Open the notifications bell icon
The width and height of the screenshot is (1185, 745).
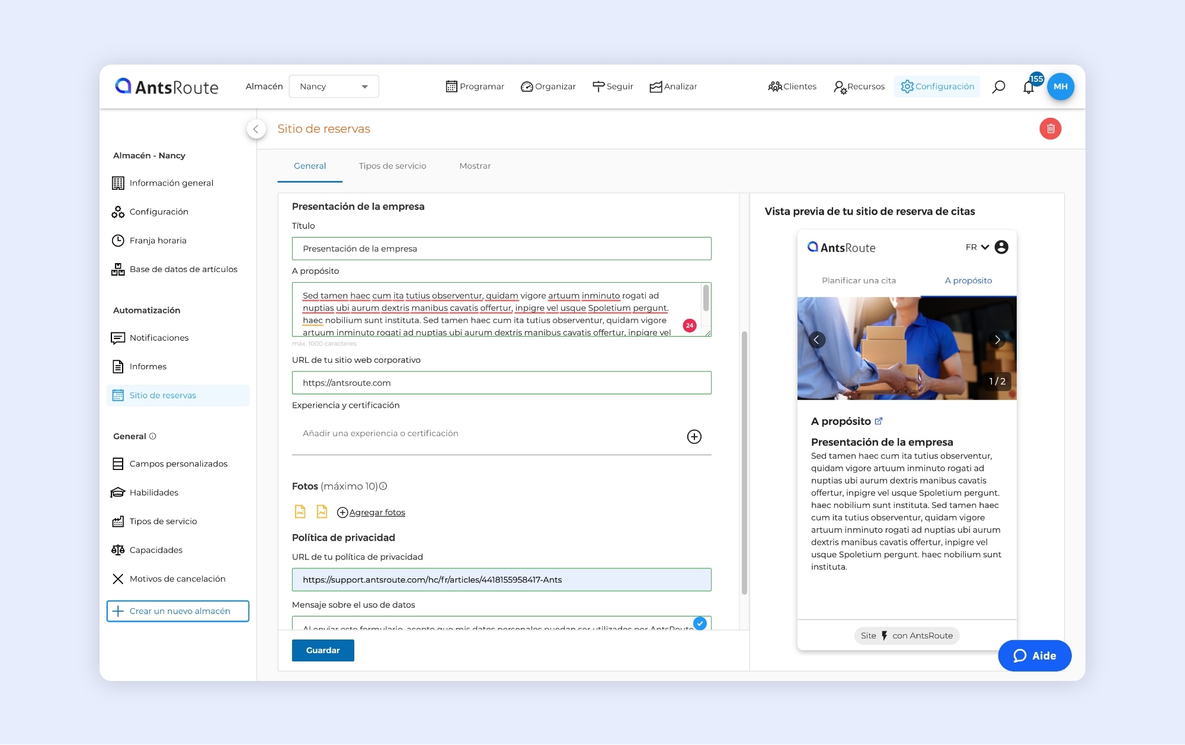tap(1029, 88)
